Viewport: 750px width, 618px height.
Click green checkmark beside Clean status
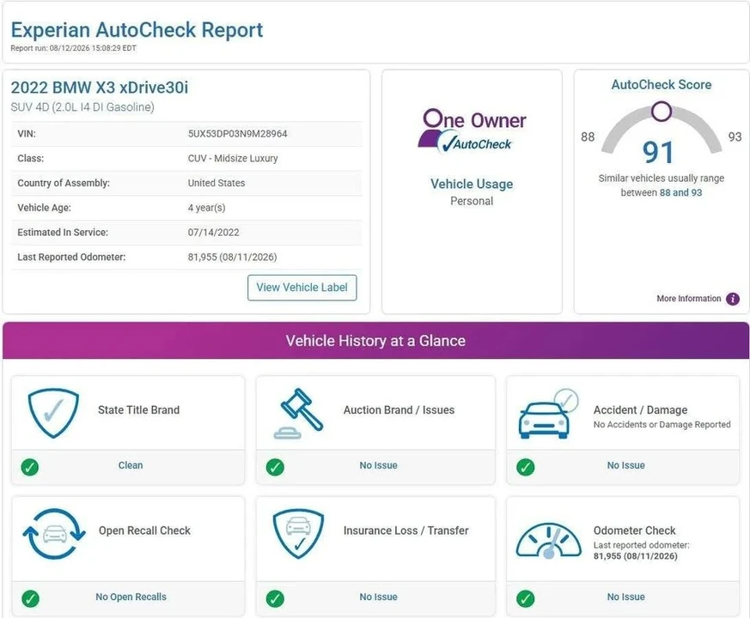point(30,466)
